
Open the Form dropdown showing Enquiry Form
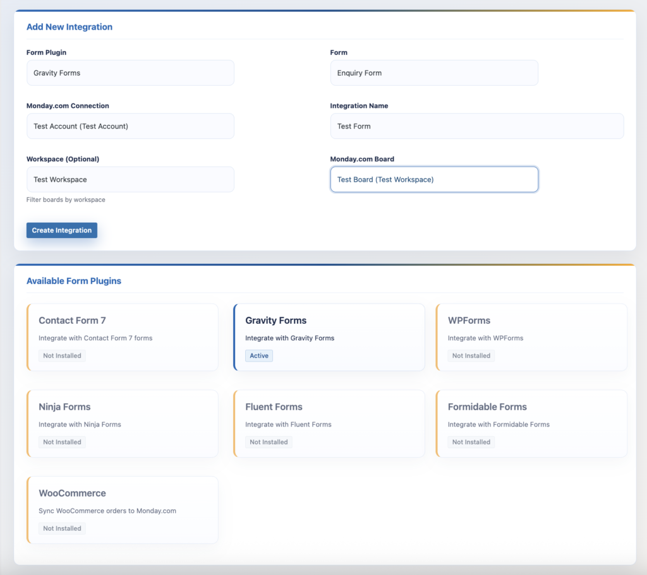click(x=434, y=73)
